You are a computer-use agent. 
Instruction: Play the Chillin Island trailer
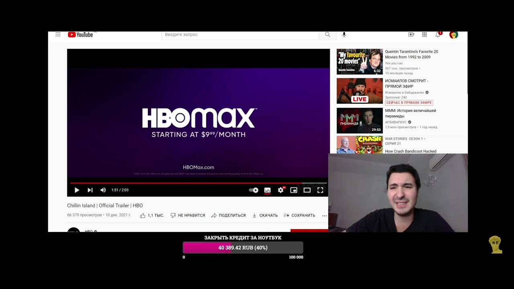click(77, 190)
